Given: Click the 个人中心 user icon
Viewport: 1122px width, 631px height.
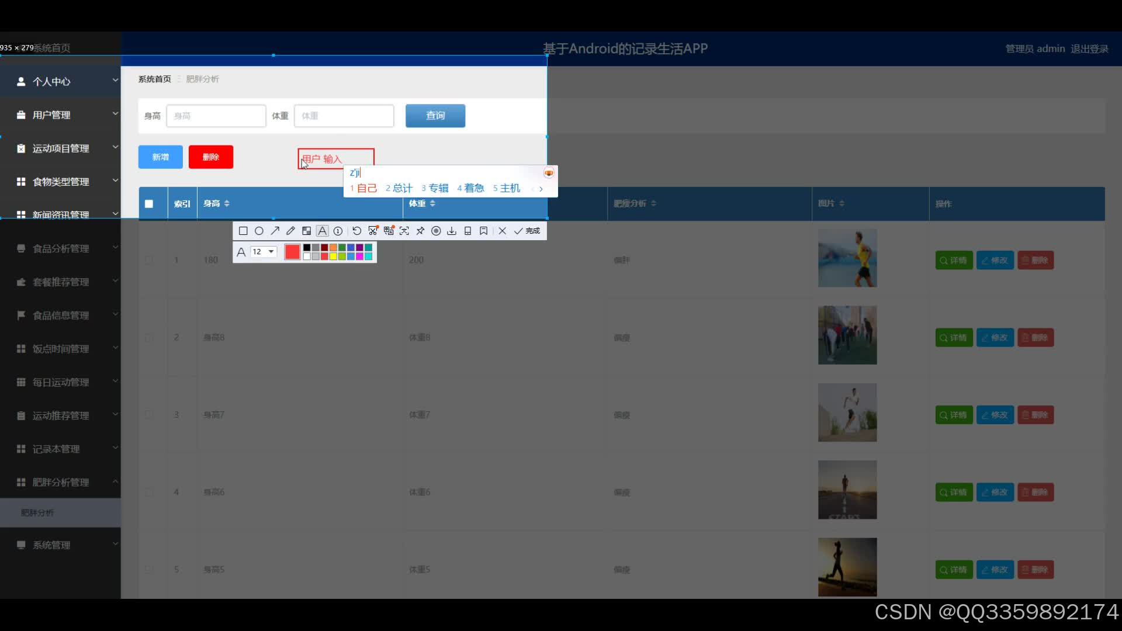Looking at the screenshot, I should [x=21, y=82].
